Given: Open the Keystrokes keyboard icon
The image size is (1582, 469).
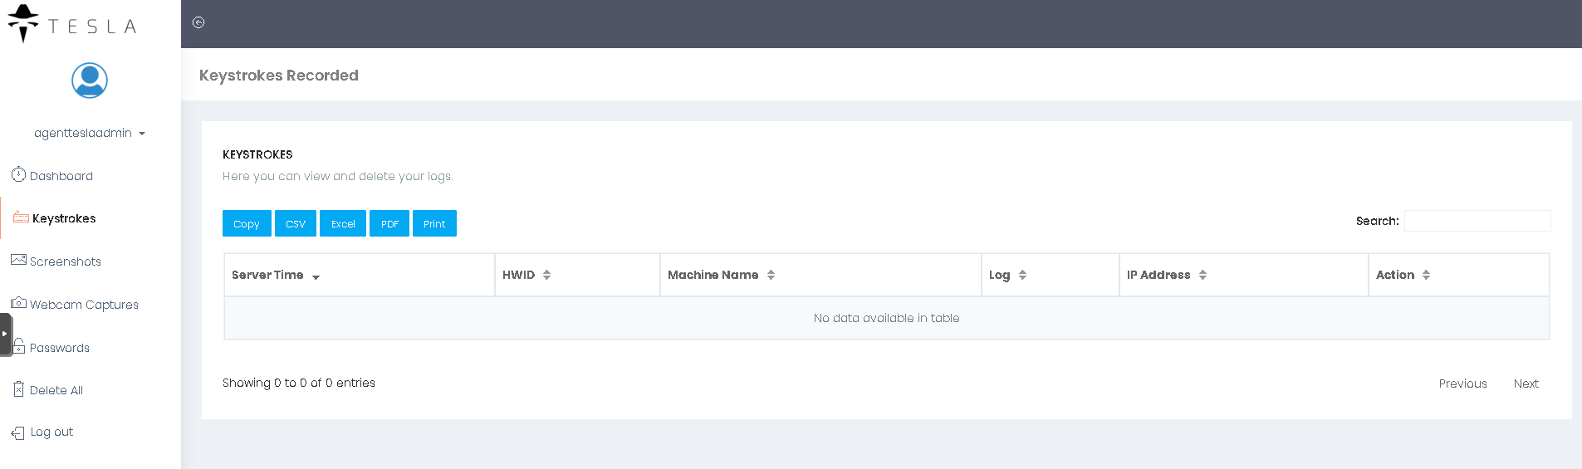Looking at the screenshot, I should [21, 217].
